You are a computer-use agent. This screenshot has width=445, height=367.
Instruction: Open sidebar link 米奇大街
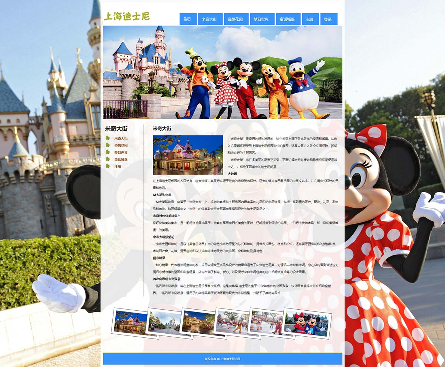pyautogui.click(x=121, y=139)
